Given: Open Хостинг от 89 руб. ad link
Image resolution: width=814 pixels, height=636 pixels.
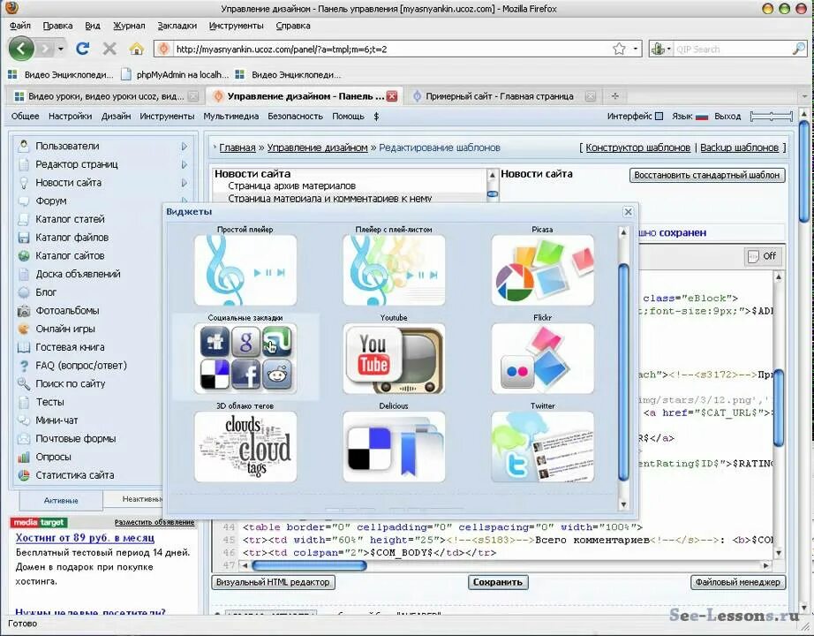Looking at the screenshot, I should (85, 538).
